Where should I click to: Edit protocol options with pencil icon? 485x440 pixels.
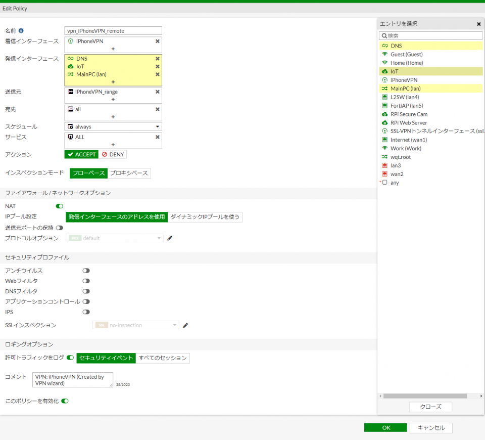click(x=170, y=238)
